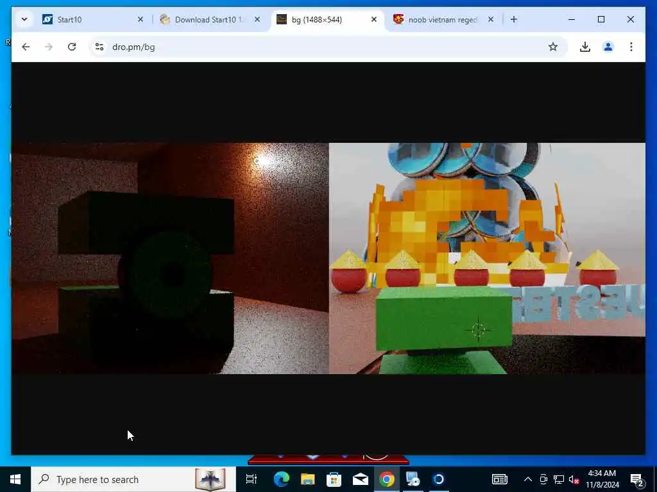
Task: Open network status tray icon
Action: [559, 479]
